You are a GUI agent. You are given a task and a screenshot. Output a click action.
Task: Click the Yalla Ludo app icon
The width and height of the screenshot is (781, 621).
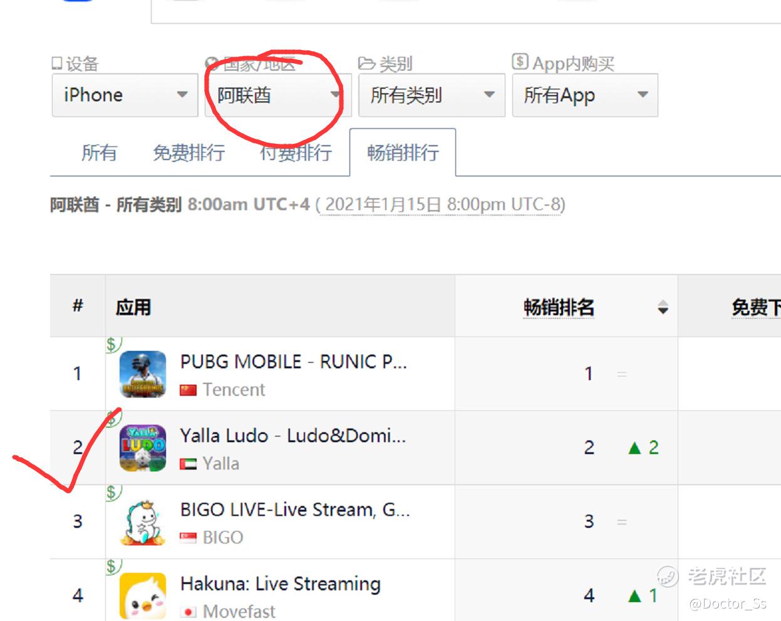[143, 448]
